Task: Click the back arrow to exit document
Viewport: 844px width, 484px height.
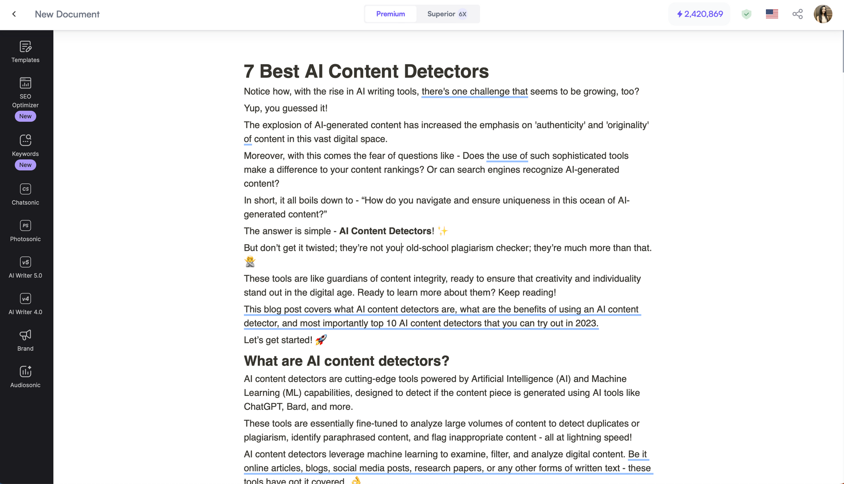Action: [14, 14]
